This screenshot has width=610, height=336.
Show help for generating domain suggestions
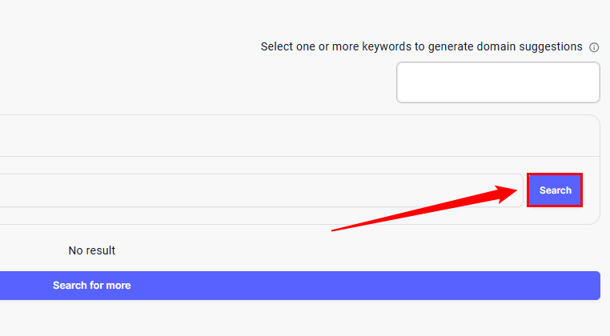(x=594, y=47)
